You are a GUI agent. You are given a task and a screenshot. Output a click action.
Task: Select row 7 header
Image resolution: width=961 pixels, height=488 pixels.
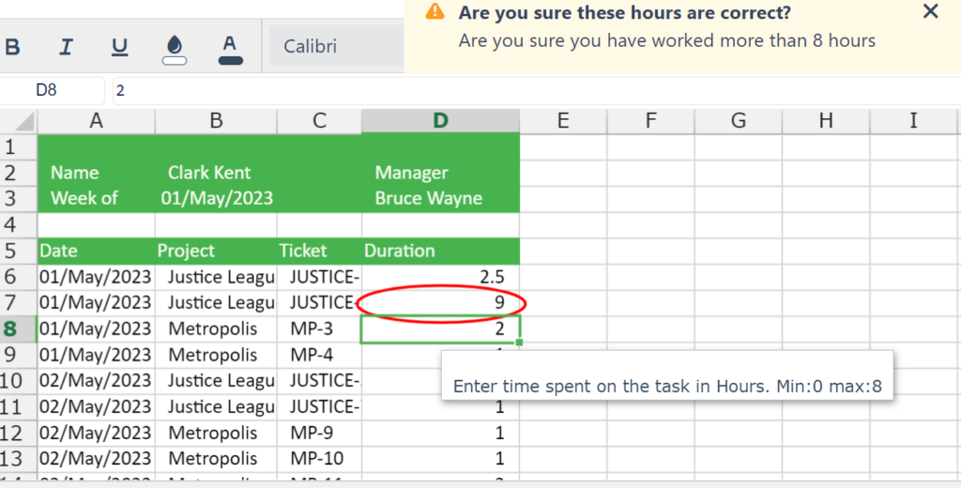[19, 303]
